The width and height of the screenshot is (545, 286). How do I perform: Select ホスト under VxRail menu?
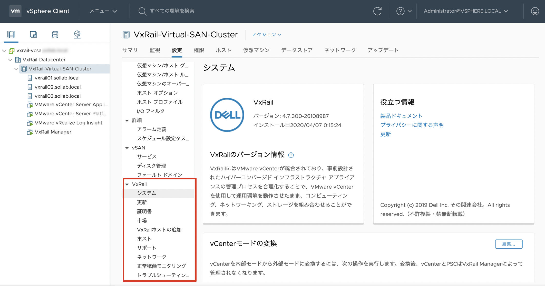pos(144,239)
